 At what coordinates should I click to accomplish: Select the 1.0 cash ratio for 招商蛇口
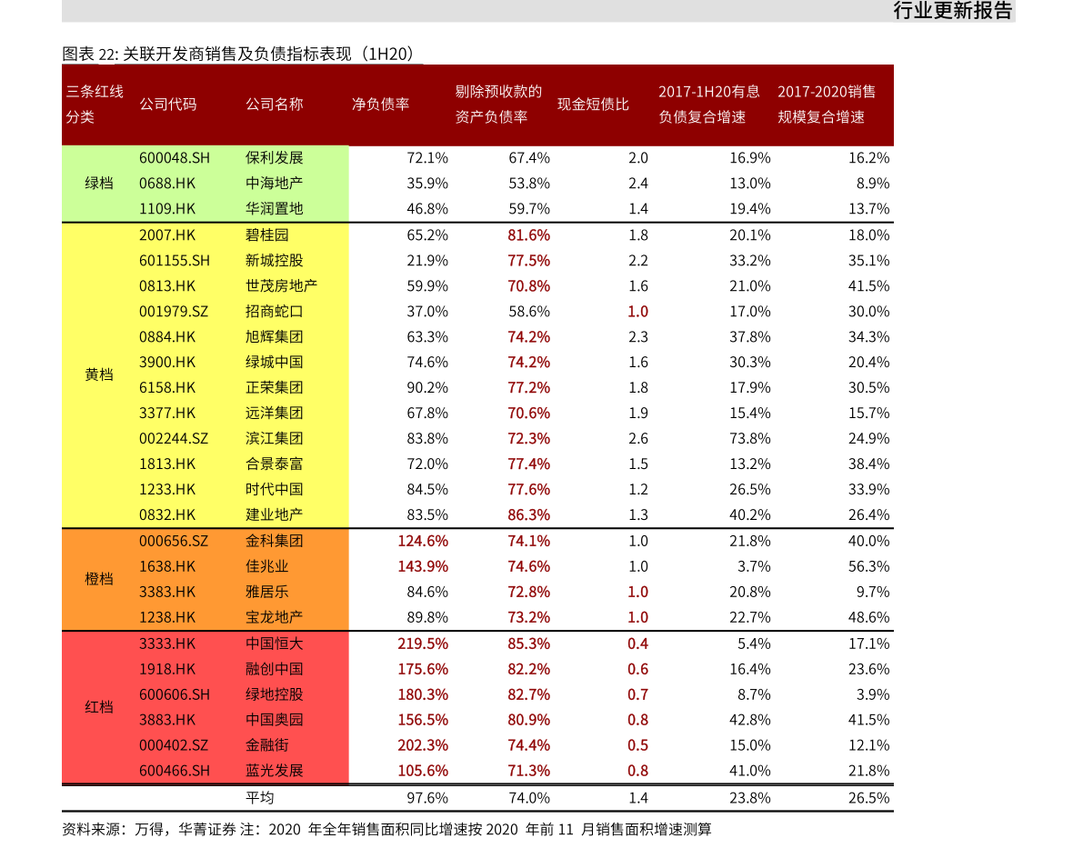click(x=637, y=312)
